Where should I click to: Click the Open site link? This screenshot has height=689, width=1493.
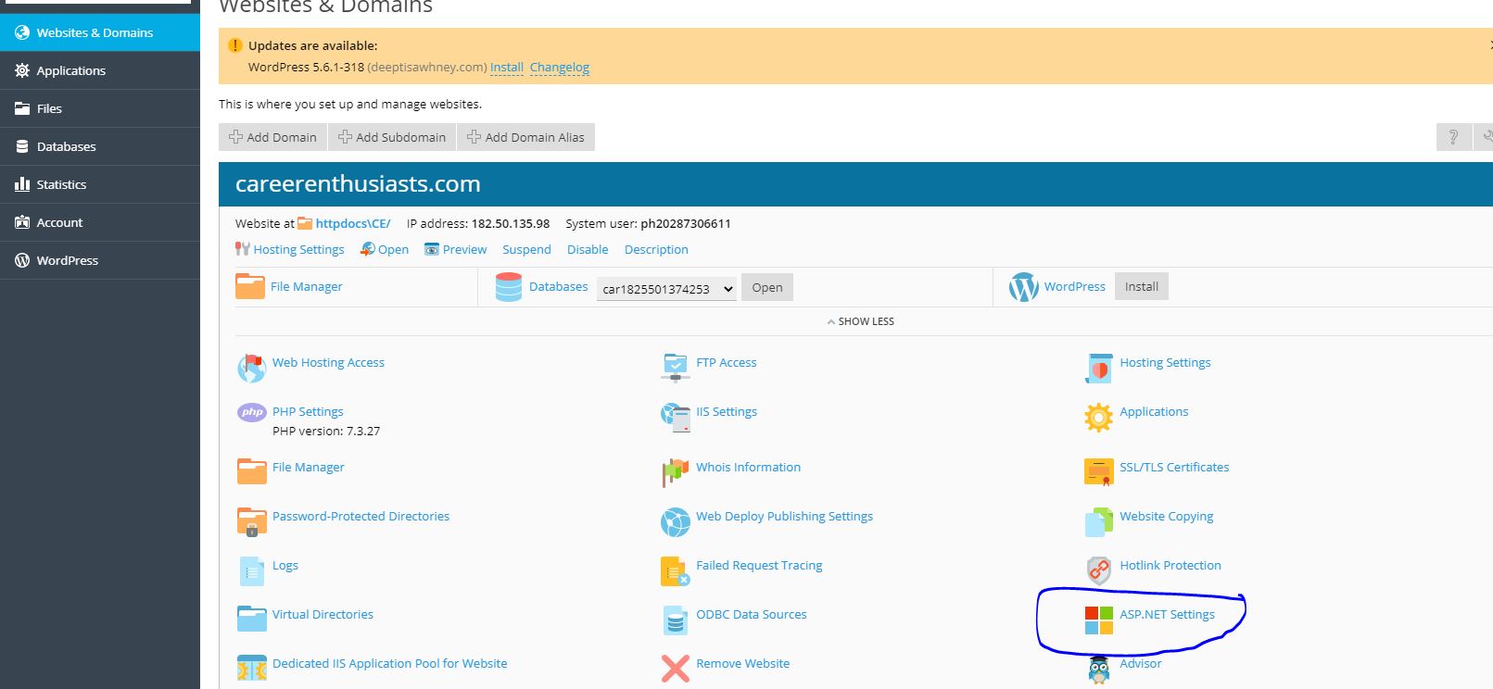coord(393,249)
